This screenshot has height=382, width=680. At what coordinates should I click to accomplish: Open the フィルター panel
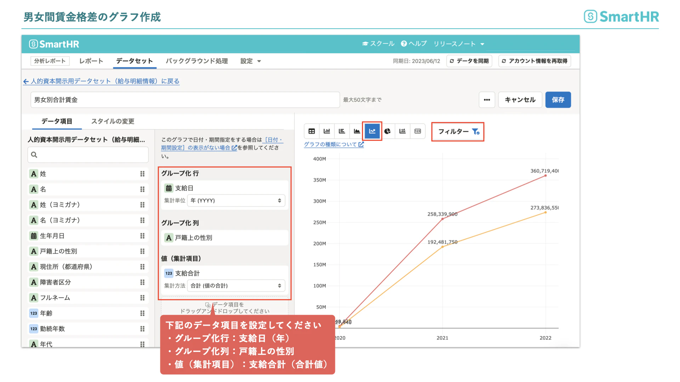click(x=458, y=132)
